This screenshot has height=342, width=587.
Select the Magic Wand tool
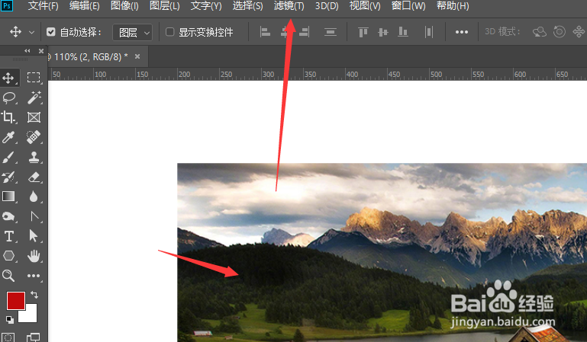coord(34,97)
